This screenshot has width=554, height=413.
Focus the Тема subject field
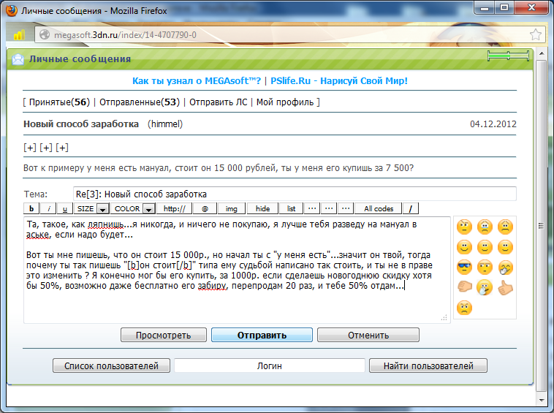[295, 194]
